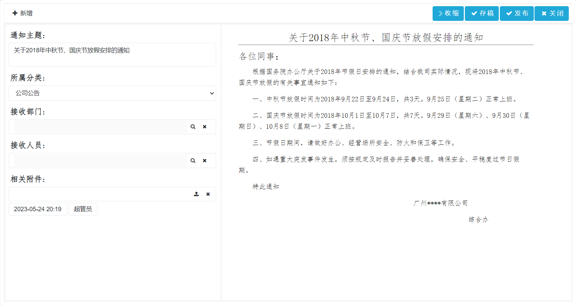Screen dimensions: 576x305
Task: Click the 新增 add button
Action: [x=23, y=13]
